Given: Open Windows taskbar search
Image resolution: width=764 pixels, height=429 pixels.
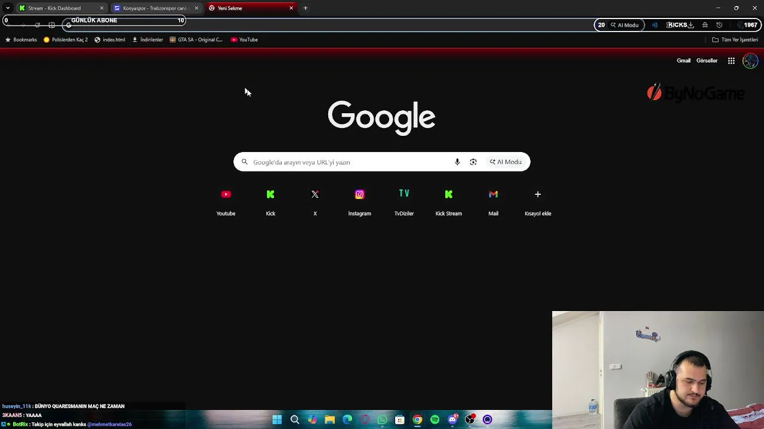Looking at the screenshot, I should click(x=295, y=419).
